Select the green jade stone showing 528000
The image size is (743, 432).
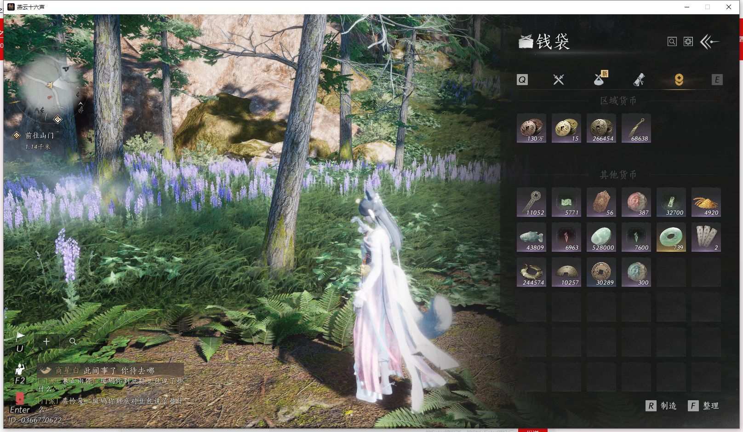pos(601,237)
